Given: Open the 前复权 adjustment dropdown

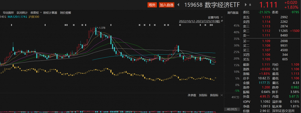Looking at the screenshot, I should [x=36, y=13].
